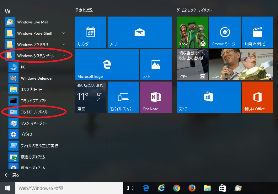Screen dimensions: 278x194
Task: Launch Edge from the taskbar
Action: pos(146,188)
